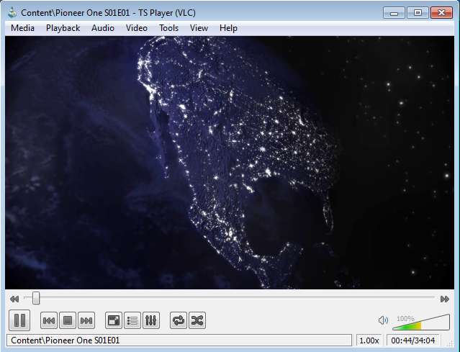Skip to next media item

point(86,320)
